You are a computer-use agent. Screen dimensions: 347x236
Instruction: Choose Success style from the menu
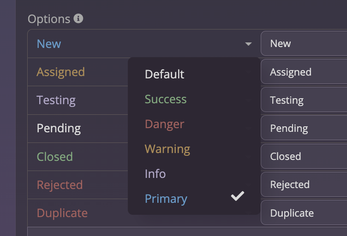(x=166, y=99)
